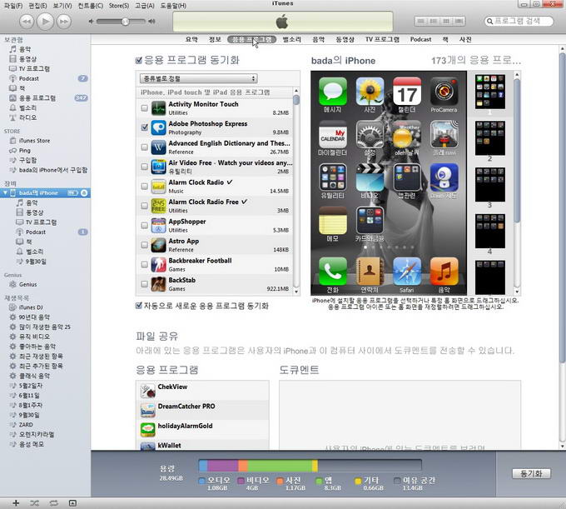Image resolution: width=566 pixels, height=509 pixels.
Task: Click the calendar icon showing 17
Action: pos(406,92)
